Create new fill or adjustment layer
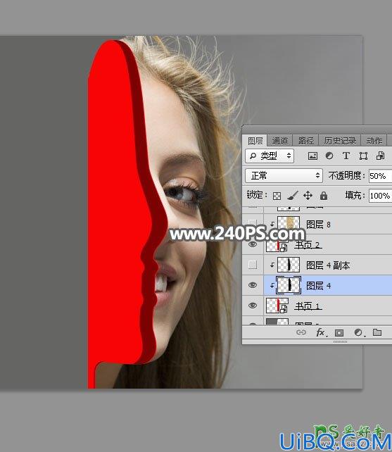Viewport: 392px width, 452px height. pyautogui.click(x=359, y=332)
